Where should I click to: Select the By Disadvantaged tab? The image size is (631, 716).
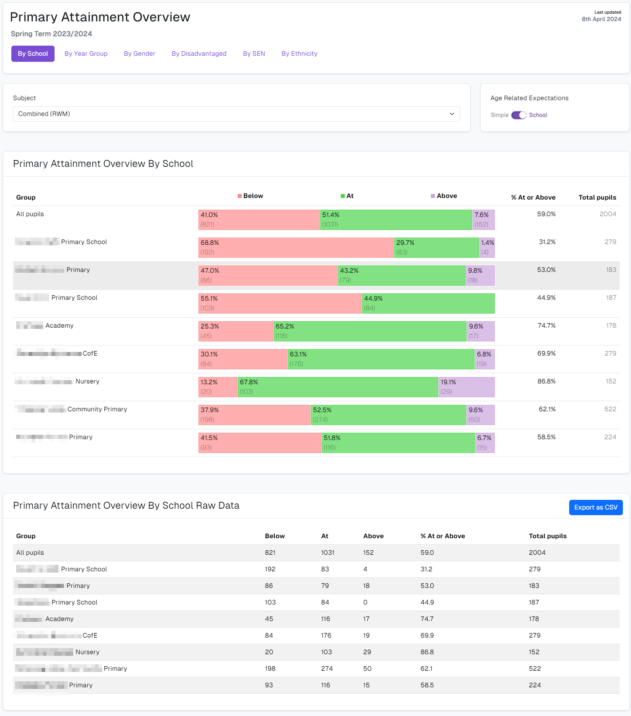pyautogui.click(x=199, y=54)
